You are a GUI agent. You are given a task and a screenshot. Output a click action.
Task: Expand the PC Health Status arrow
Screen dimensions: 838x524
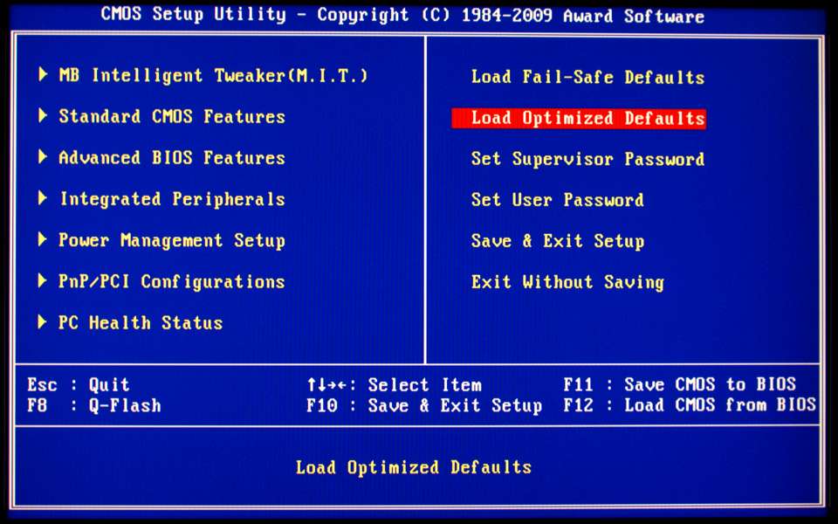pos(43,322)
